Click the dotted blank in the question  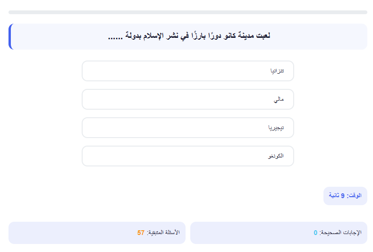click(115, 38)
